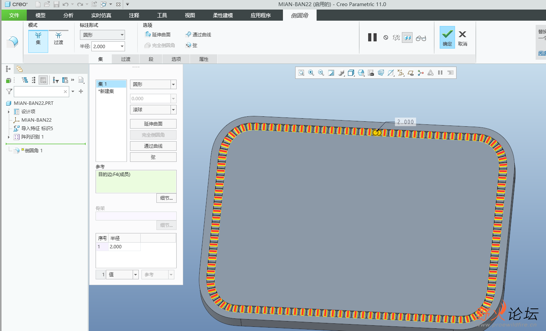Click the close window X icon in quick access
The width and height of the screenshot is (546, 331).
pyautogui.click(x=118, y=4)
